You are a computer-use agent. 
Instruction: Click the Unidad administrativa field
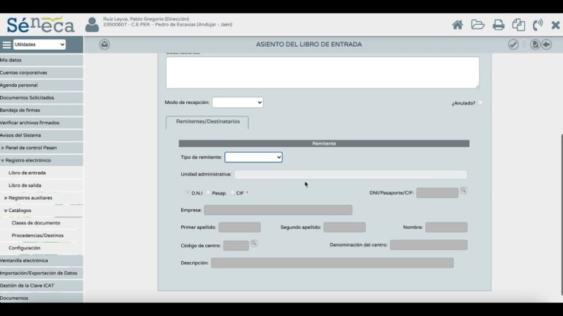click(x=350, y=175)
